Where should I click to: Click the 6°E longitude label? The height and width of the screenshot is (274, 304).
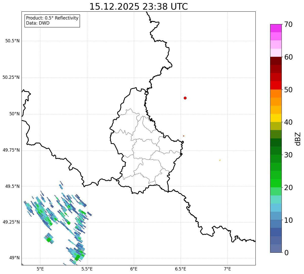click(x=134, y=269)
